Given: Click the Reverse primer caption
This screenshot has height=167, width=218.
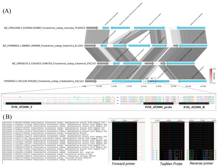Looking at the screenshot, I should click(201, 163).
